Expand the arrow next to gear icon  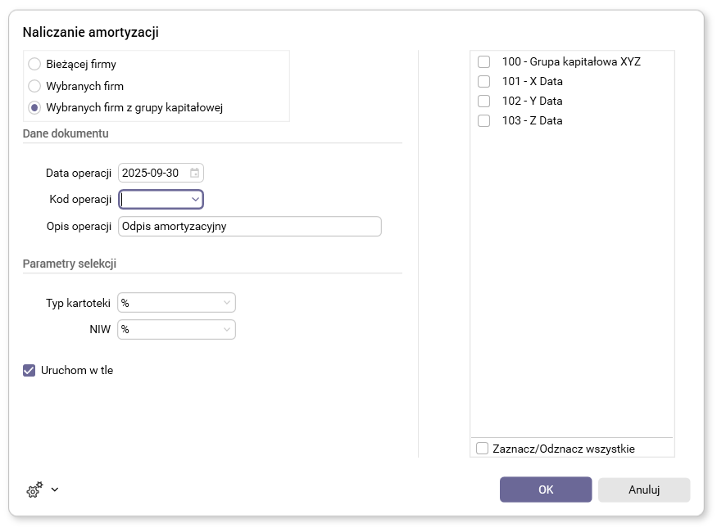55,490
